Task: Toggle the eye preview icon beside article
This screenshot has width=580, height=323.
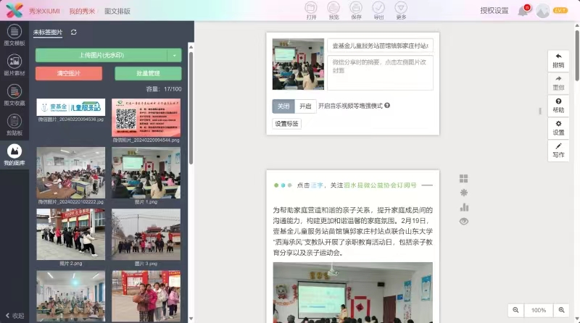Action: [464, 222]
